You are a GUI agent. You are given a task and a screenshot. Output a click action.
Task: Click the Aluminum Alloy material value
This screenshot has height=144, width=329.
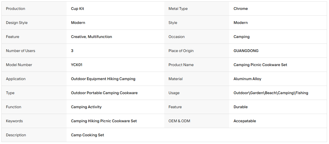(x=247, y=79)
